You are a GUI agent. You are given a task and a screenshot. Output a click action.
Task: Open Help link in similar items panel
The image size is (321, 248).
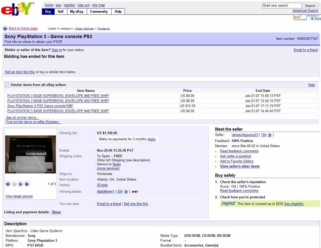(x=311, y=85)
